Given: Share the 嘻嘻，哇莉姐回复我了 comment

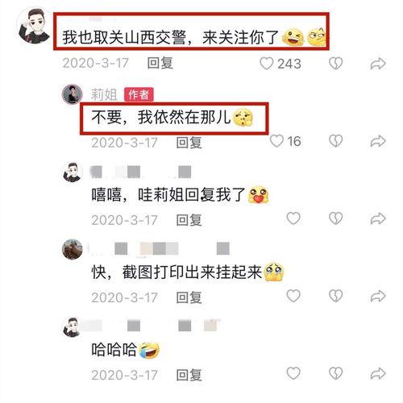Looking at the screenshot, I should point(378,218).
